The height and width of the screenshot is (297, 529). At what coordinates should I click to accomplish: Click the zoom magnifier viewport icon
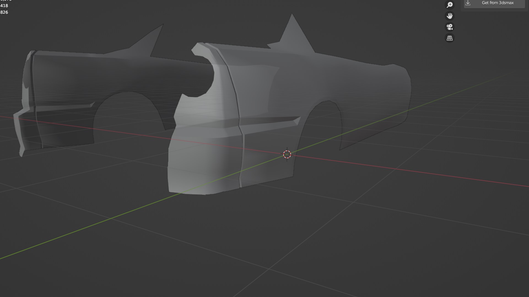point(450,5)
